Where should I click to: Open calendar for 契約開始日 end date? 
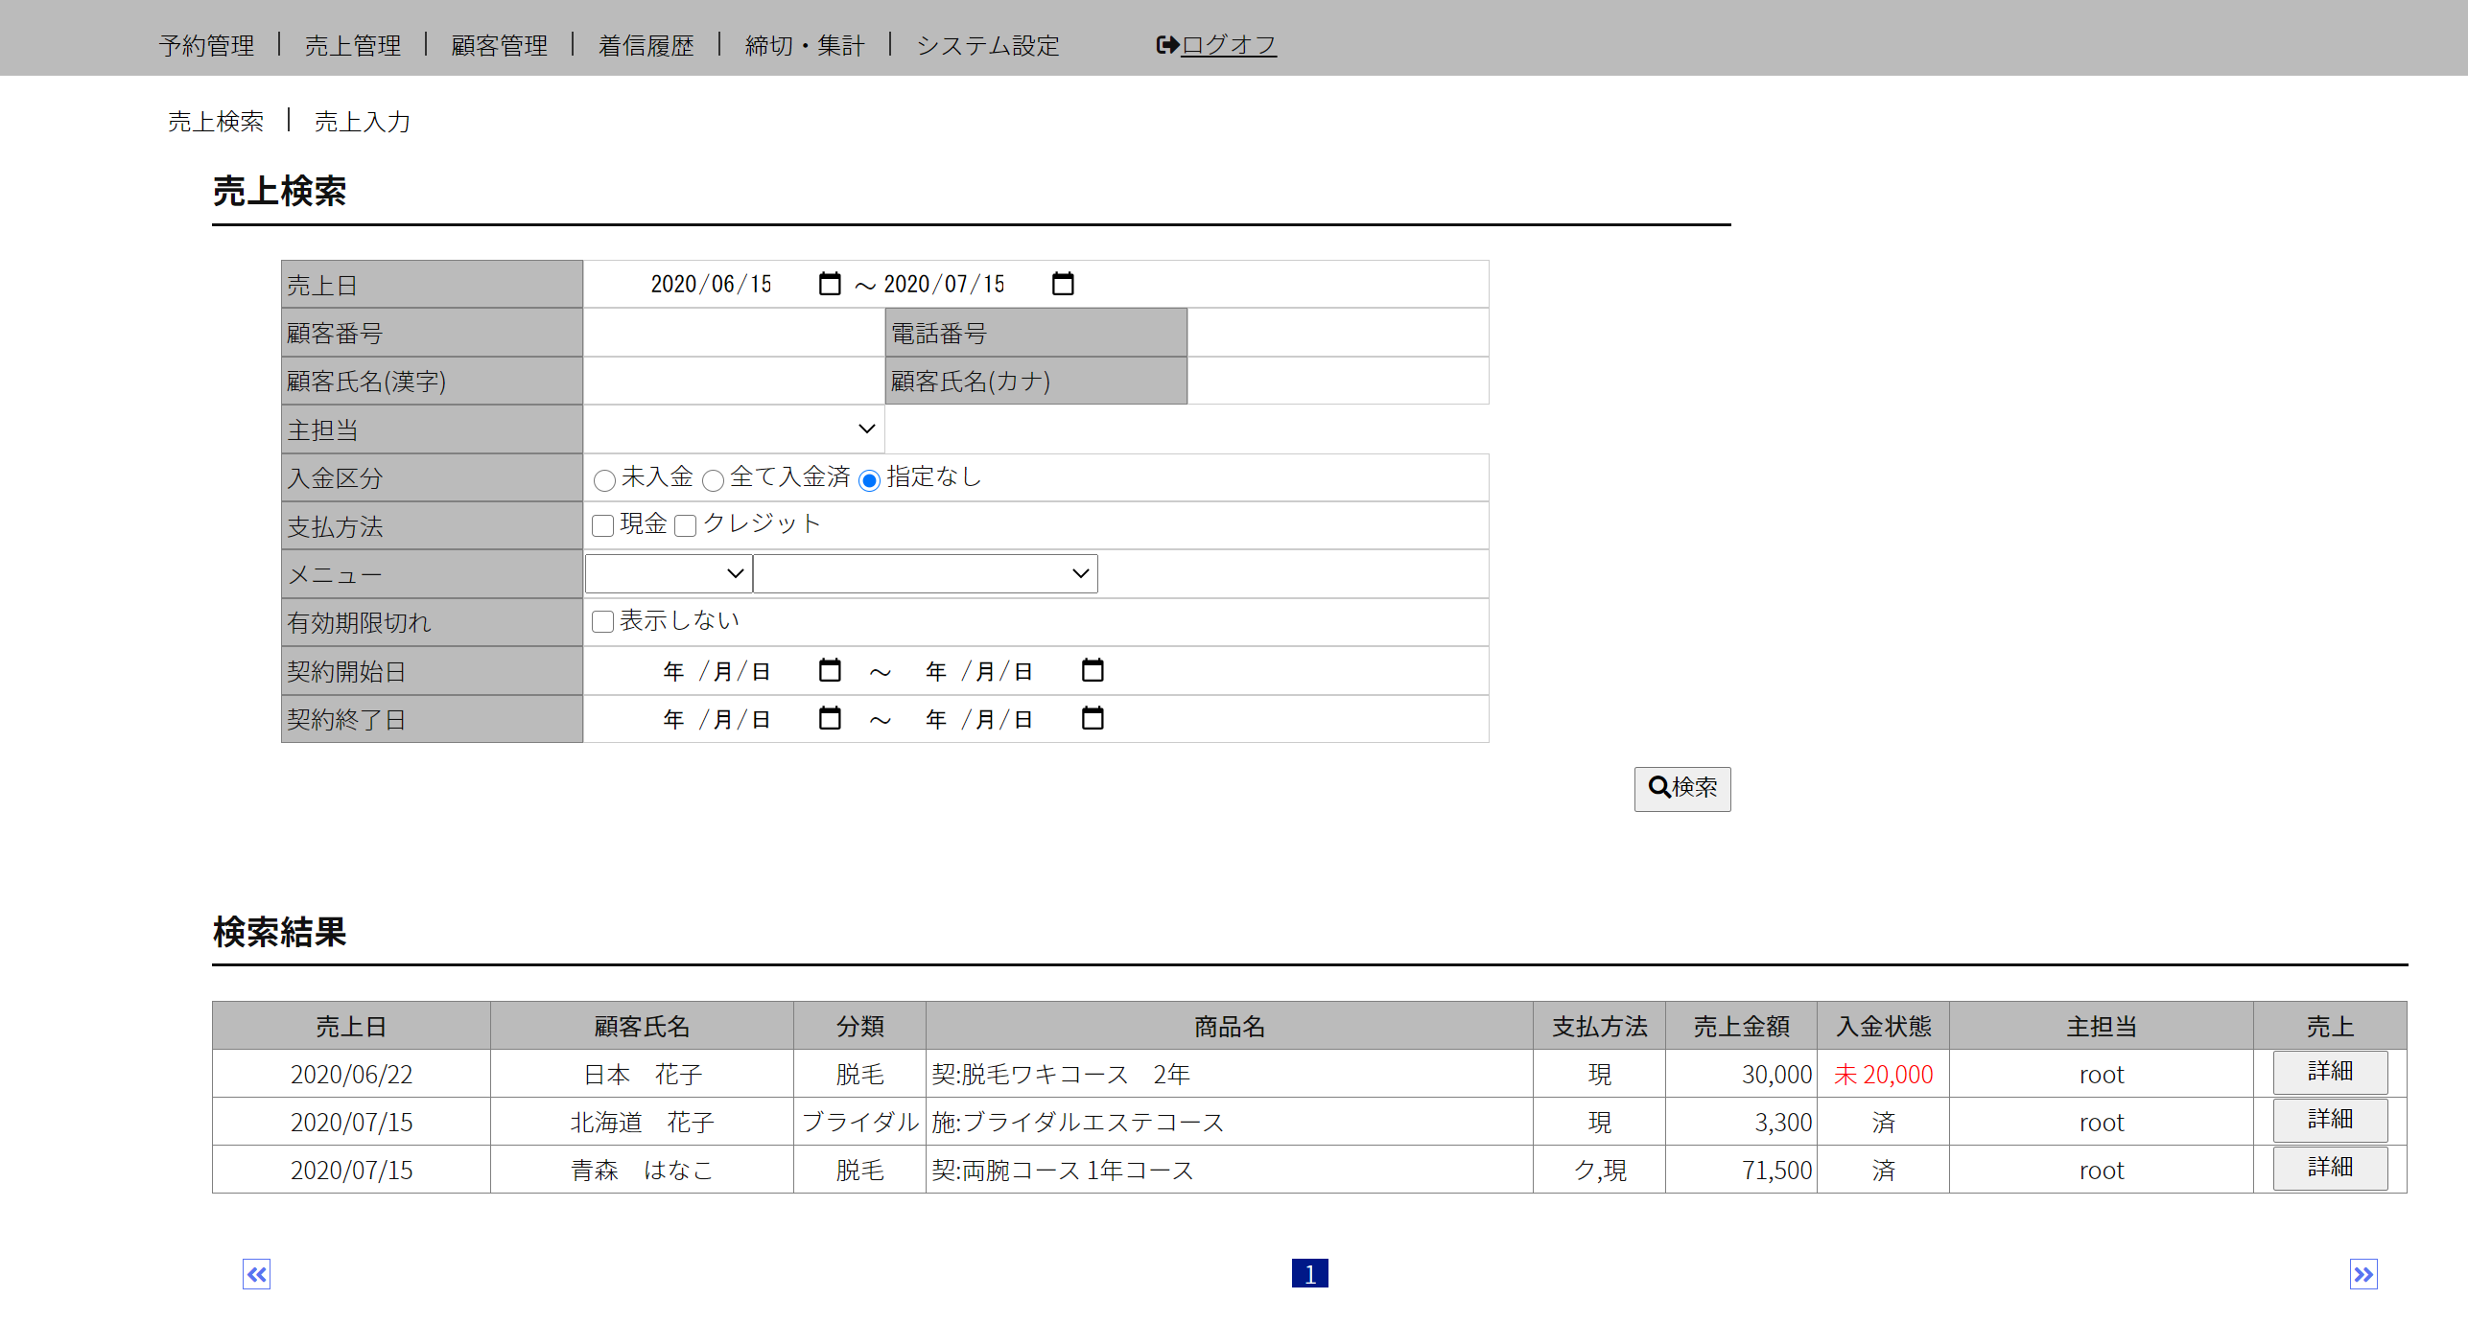click(1093, 670)
